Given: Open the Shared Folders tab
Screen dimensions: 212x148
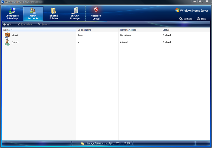Looking at the screenshot, I should 54,14.
